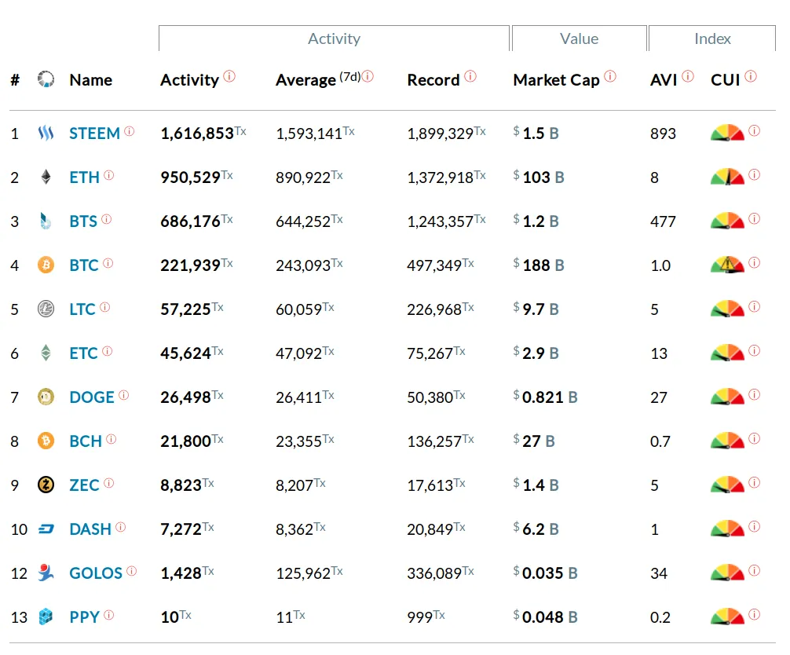Screen dimensions: 790x655
Task: Open info icon next to CUI header
Action: (751, 76)
